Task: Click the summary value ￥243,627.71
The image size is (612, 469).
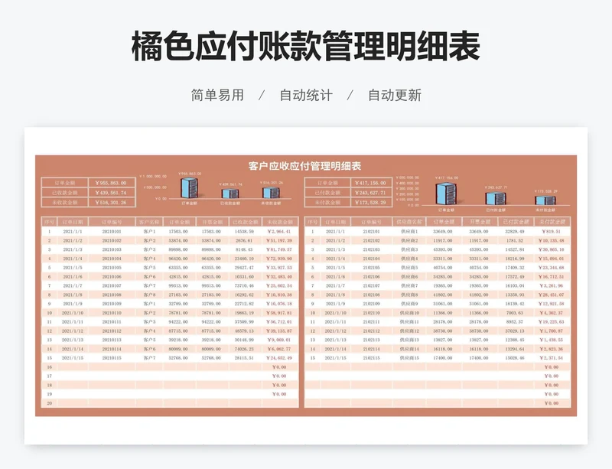Action: tap(370, 193)
